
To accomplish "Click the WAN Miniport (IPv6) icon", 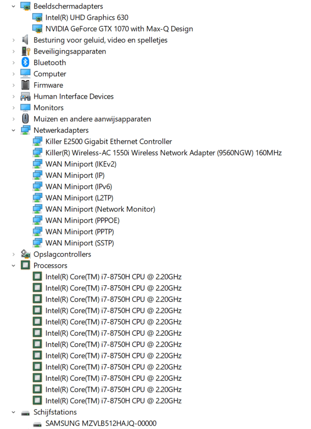I will 37,186.
